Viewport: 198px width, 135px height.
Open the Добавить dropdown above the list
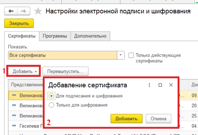(24, 71)
